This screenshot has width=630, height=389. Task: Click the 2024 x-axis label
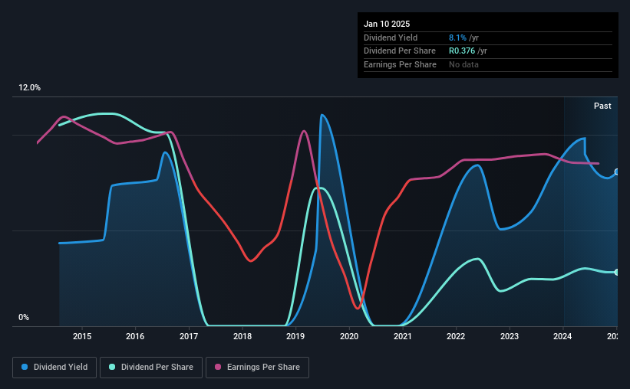click(562, 336)
